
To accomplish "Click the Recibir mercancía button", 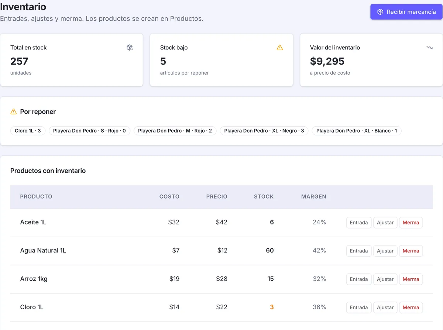I will click(x=406, y=12).
